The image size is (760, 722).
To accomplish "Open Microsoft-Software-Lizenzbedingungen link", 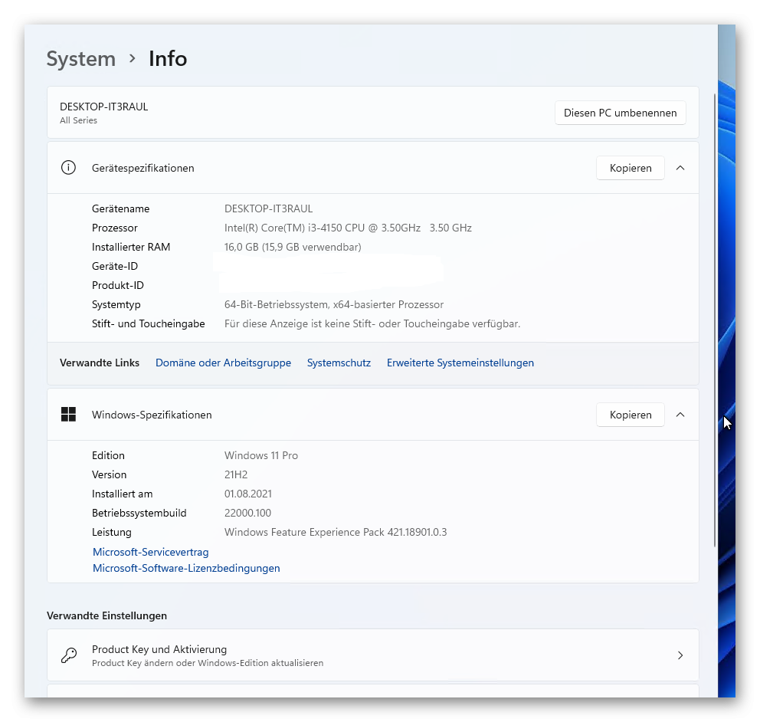I will coord(186,568).
